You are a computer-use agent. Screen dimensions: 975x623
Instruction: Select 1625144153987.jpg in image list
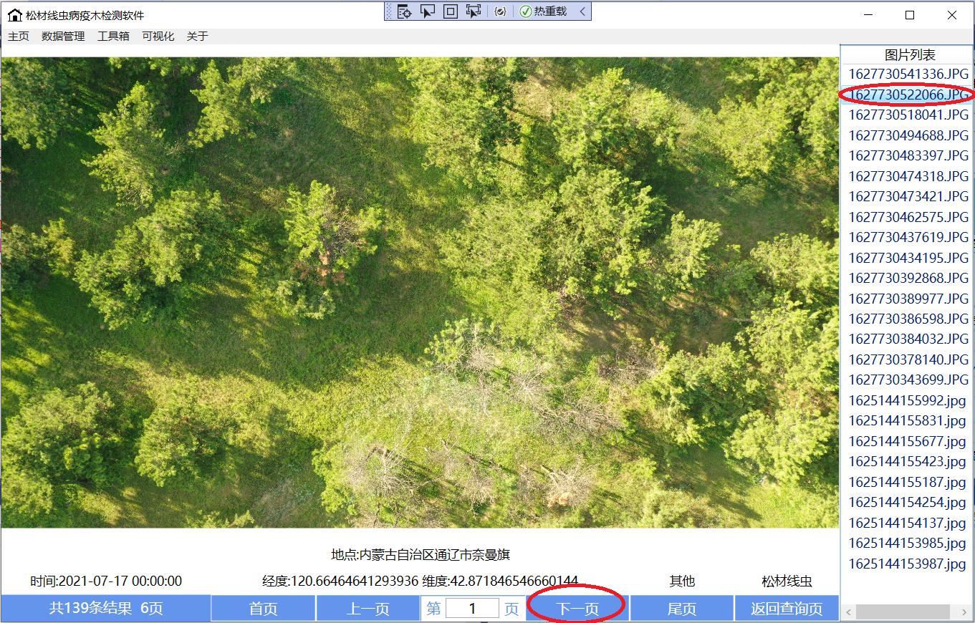pyautogui.click(x=908, y=564)
